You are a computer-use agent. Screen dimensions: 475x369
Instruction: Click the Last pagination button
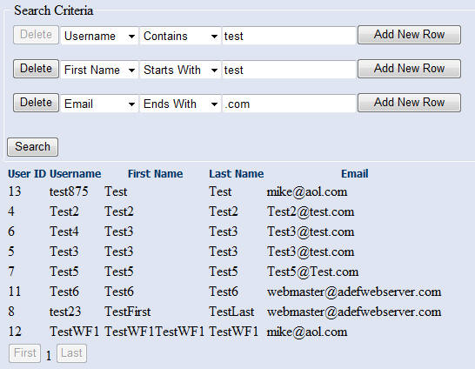pyautogui.click(x=72, y=353)
